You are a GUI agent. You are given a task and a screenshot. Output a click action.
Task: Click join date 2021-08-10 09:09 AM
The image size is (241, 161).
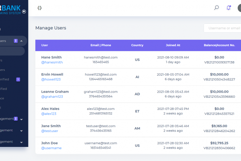[x=173, y=58]
